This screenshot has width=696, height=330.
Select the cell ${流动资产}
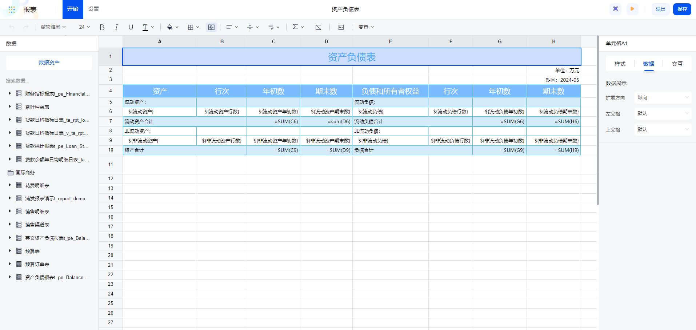[x=160, y=112]
